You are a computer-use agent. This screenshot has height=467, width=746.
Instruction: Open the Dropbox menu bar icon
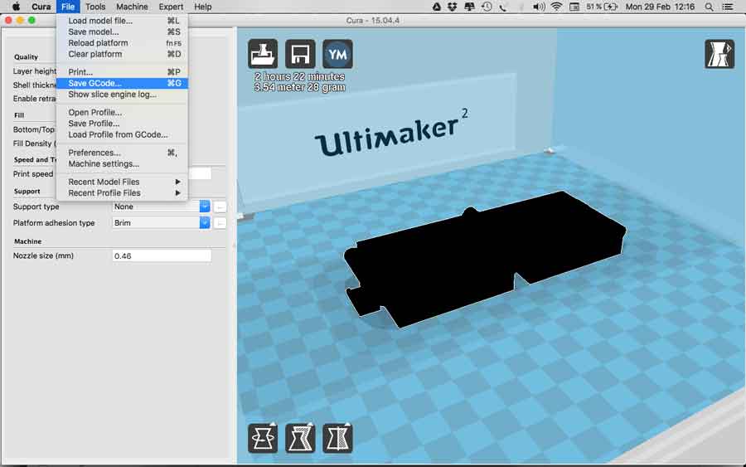click(x=452, y=7)
